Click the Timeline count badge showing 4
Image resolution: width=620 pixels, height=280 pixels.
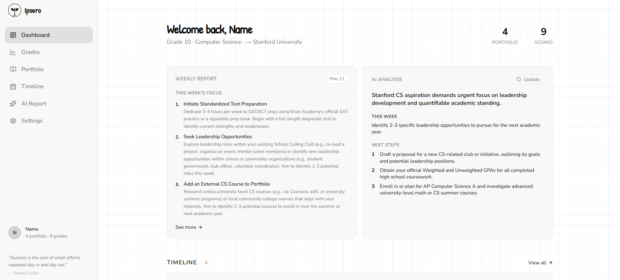(206, 262)
